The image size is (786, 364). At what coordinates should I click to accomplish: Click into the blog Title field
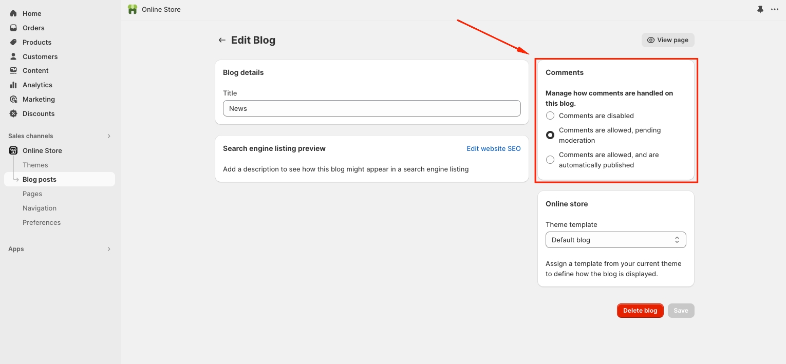(x=371, y=108)
